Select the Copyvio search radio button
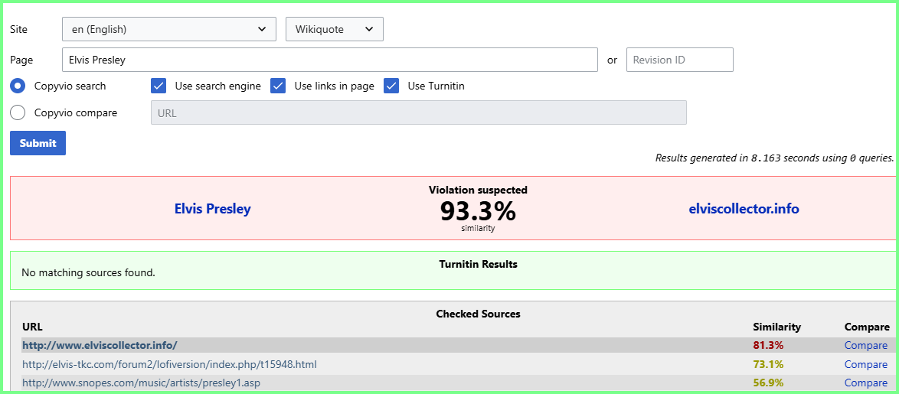This screenshot has width=899, height=394. coord(18,86)
